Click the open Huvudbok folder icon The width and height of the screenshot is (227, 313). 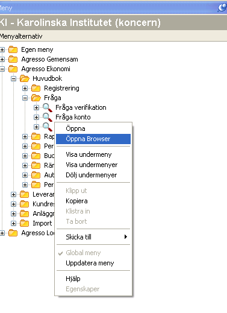(x=25, y=78)
